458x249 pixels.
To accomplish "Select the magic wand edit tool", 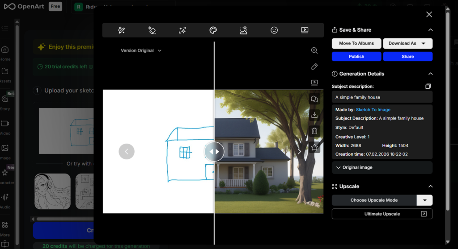I will coord(122,30).
